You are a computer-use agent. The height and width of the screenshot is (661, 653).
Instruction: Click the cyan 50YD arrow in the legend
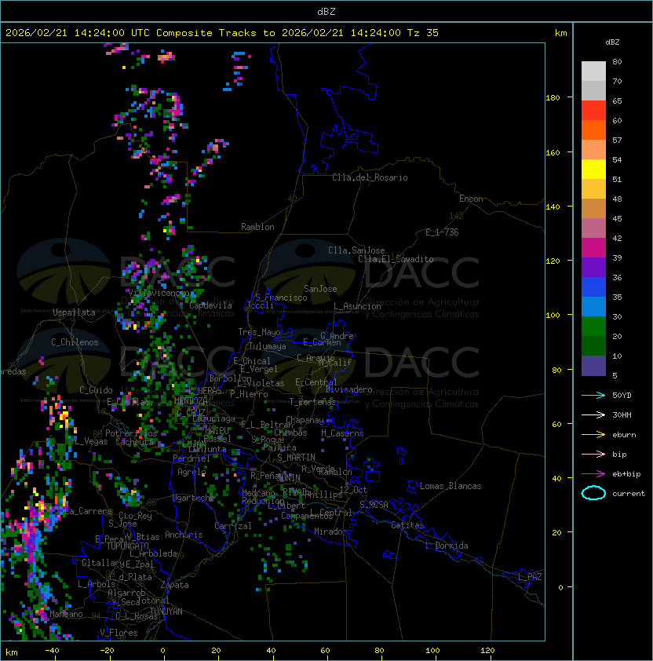[593, 395]
